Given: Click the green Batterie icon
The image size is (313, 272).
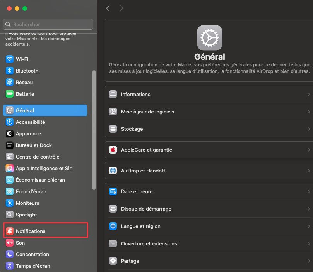Looking at the screenshot, I should [x=10, y=94].
